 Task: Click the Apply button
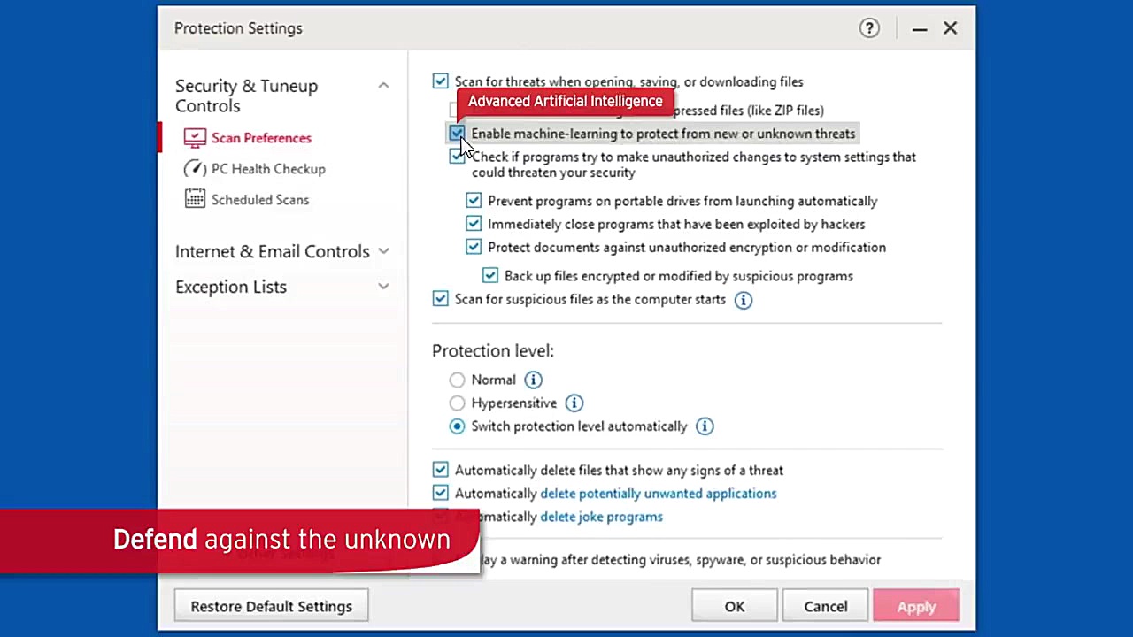pos(916,606)
